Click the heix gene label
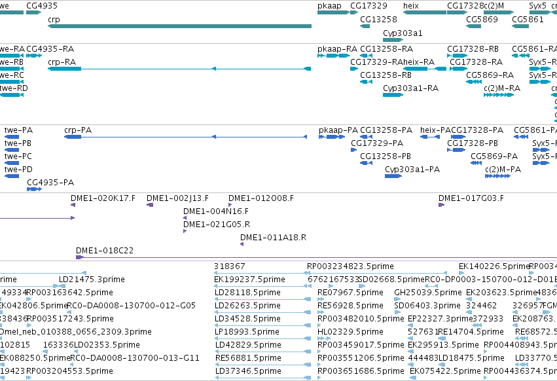Viewport: 557px width, 381px height. (x=411, y=6)
